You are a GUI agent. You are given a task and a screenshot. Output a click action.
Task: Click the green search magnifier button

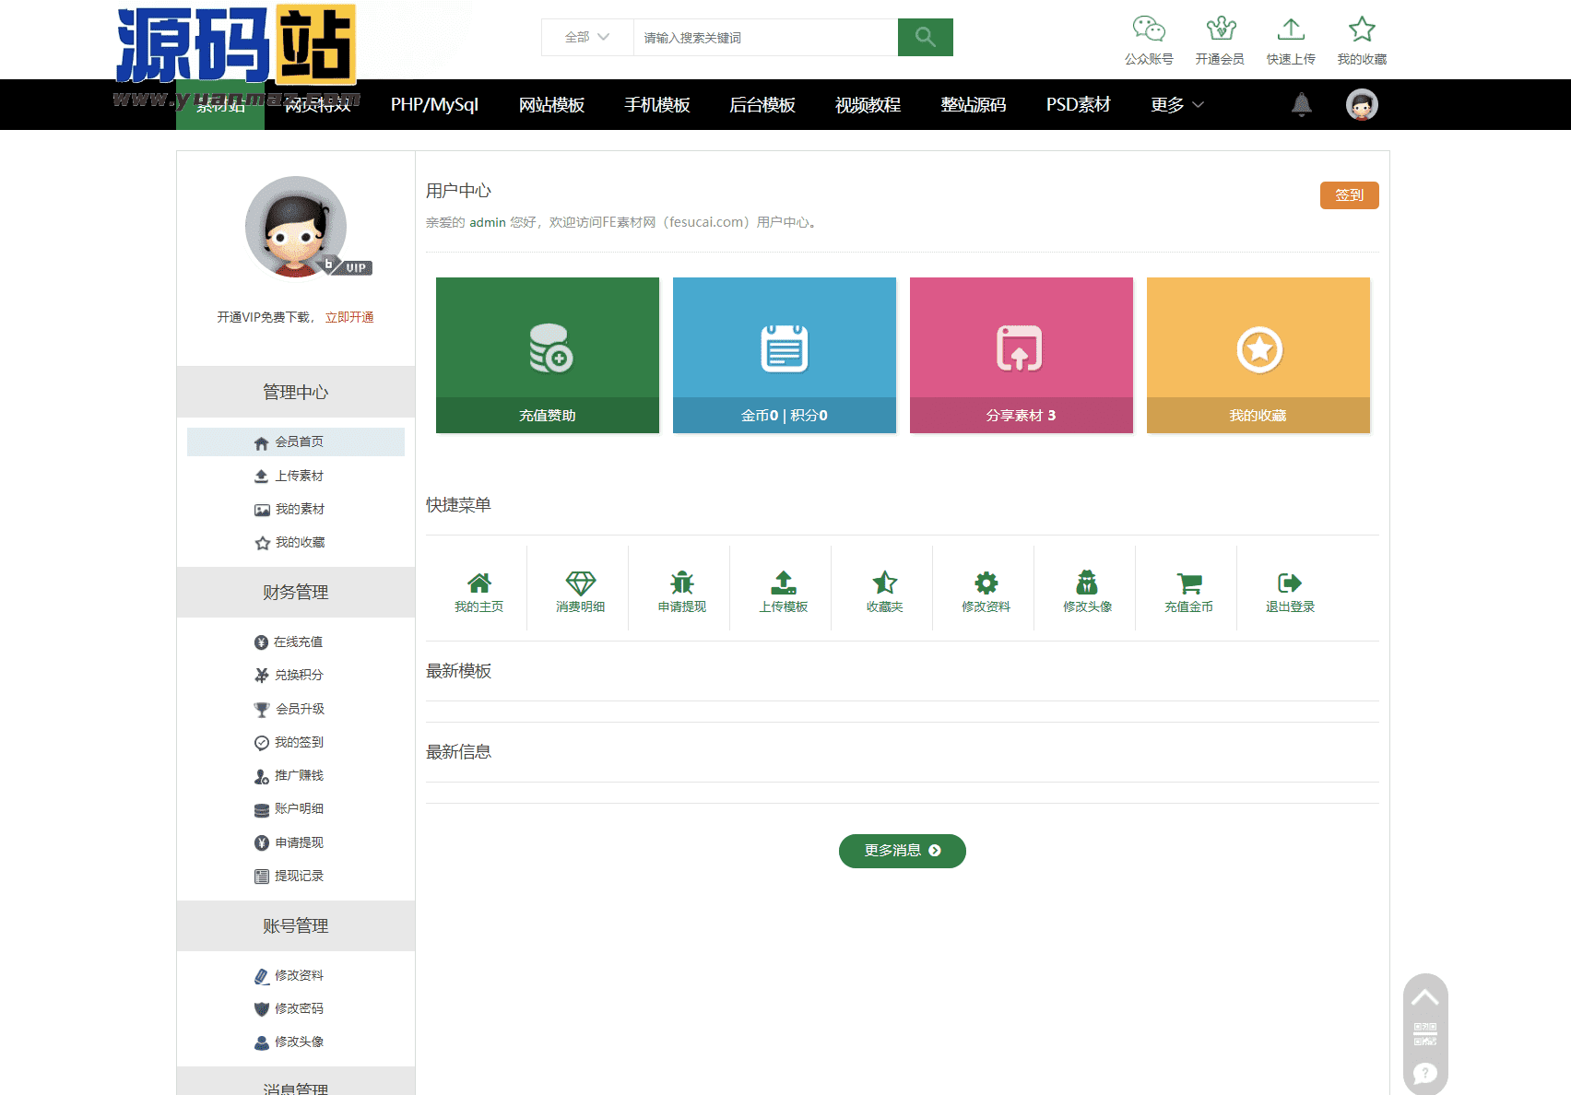(x=925, y=38)
